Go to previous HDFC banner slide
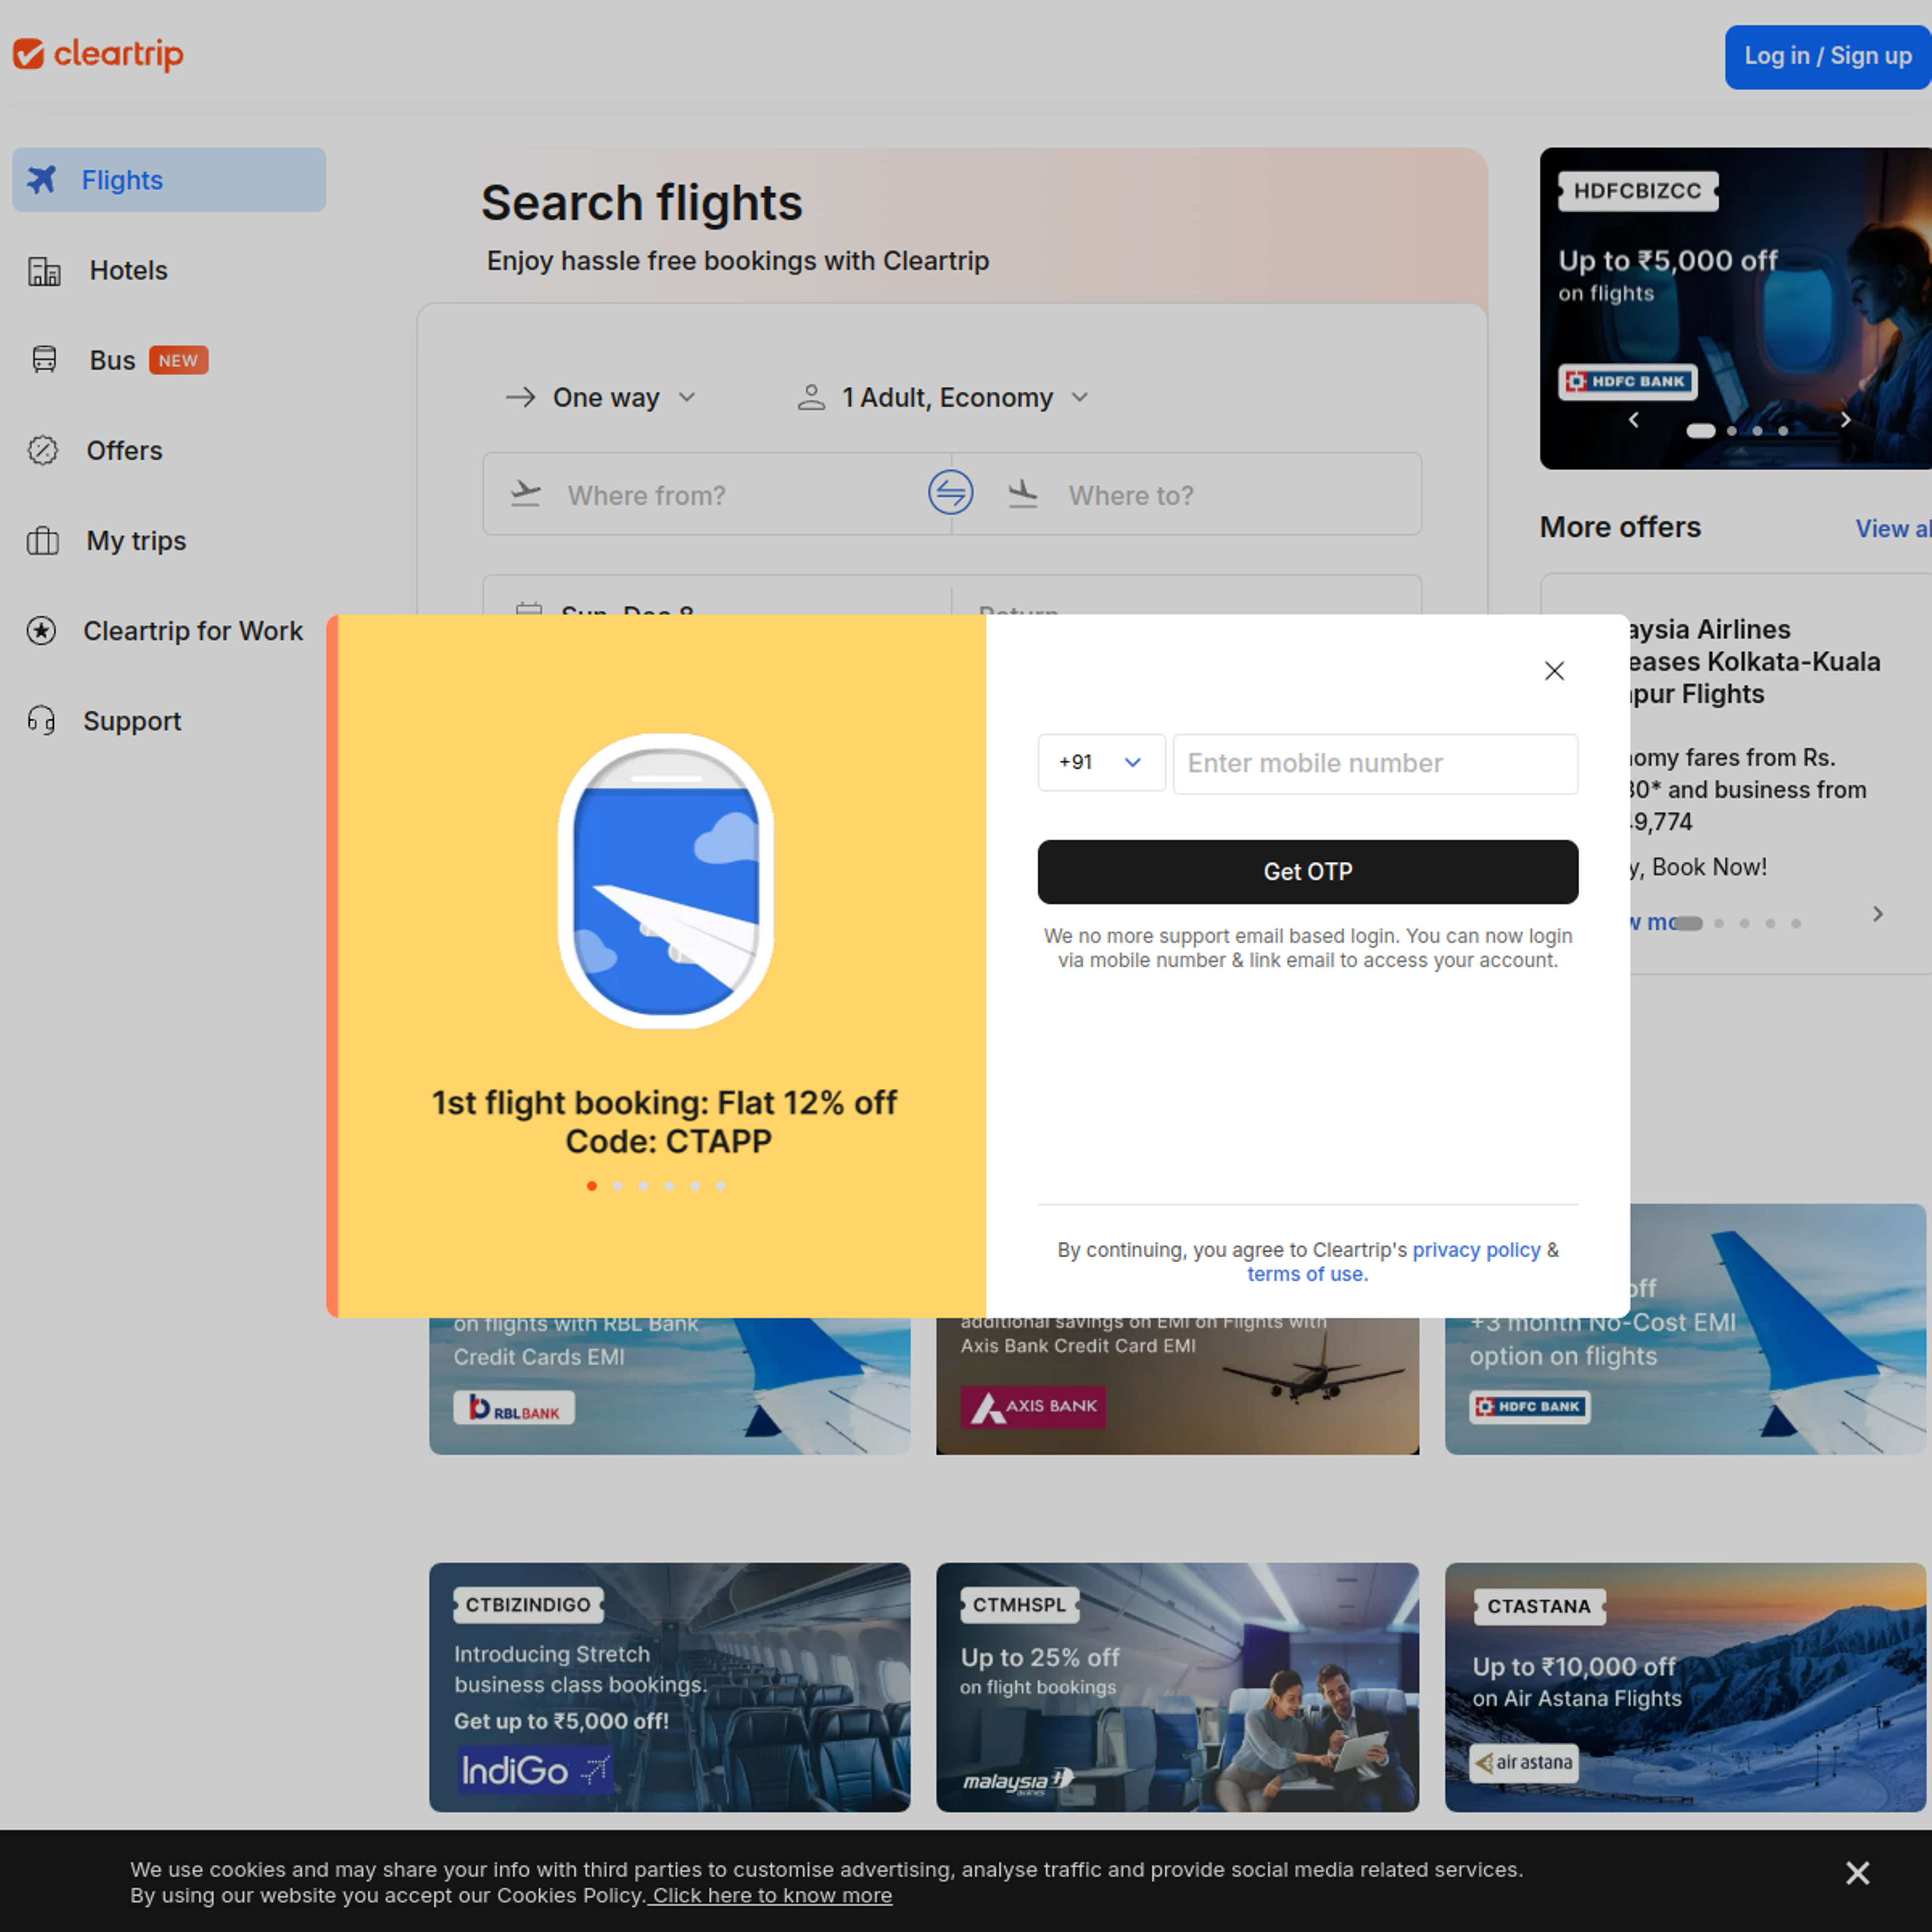 [1633, 420]
